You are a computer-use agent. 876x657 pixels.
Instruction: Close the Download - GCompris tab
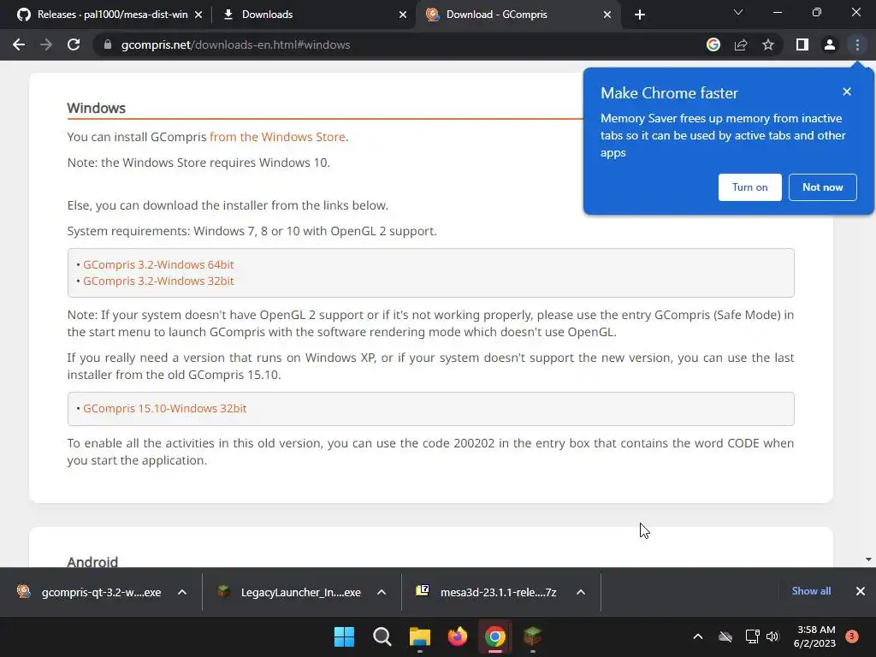[x=607, y=15]
